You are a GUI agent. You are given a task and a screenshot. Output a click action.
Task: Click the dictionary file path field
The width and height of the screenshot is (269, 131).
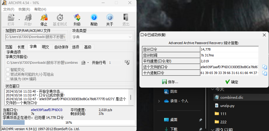point(42,63)
